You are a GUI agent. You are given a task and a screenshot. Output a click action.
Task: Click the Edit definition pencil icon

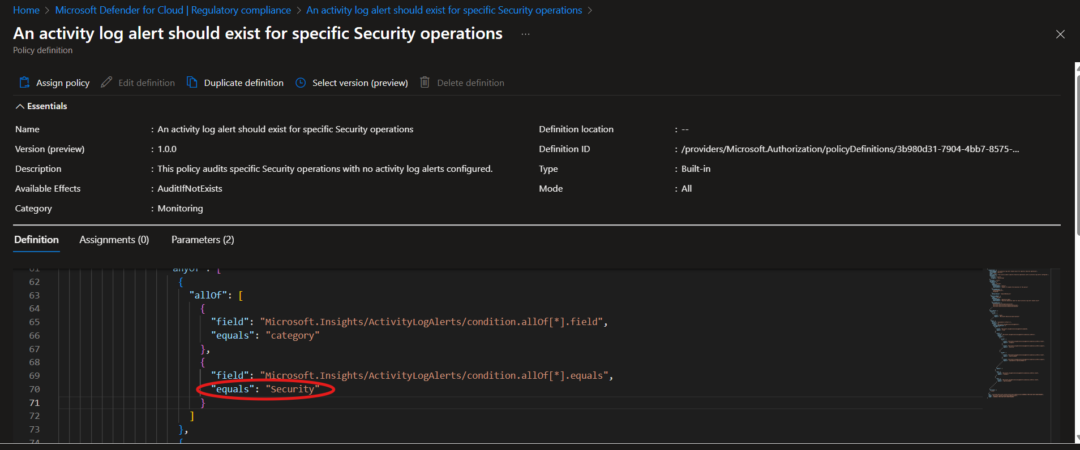click(x=106, y=83)
